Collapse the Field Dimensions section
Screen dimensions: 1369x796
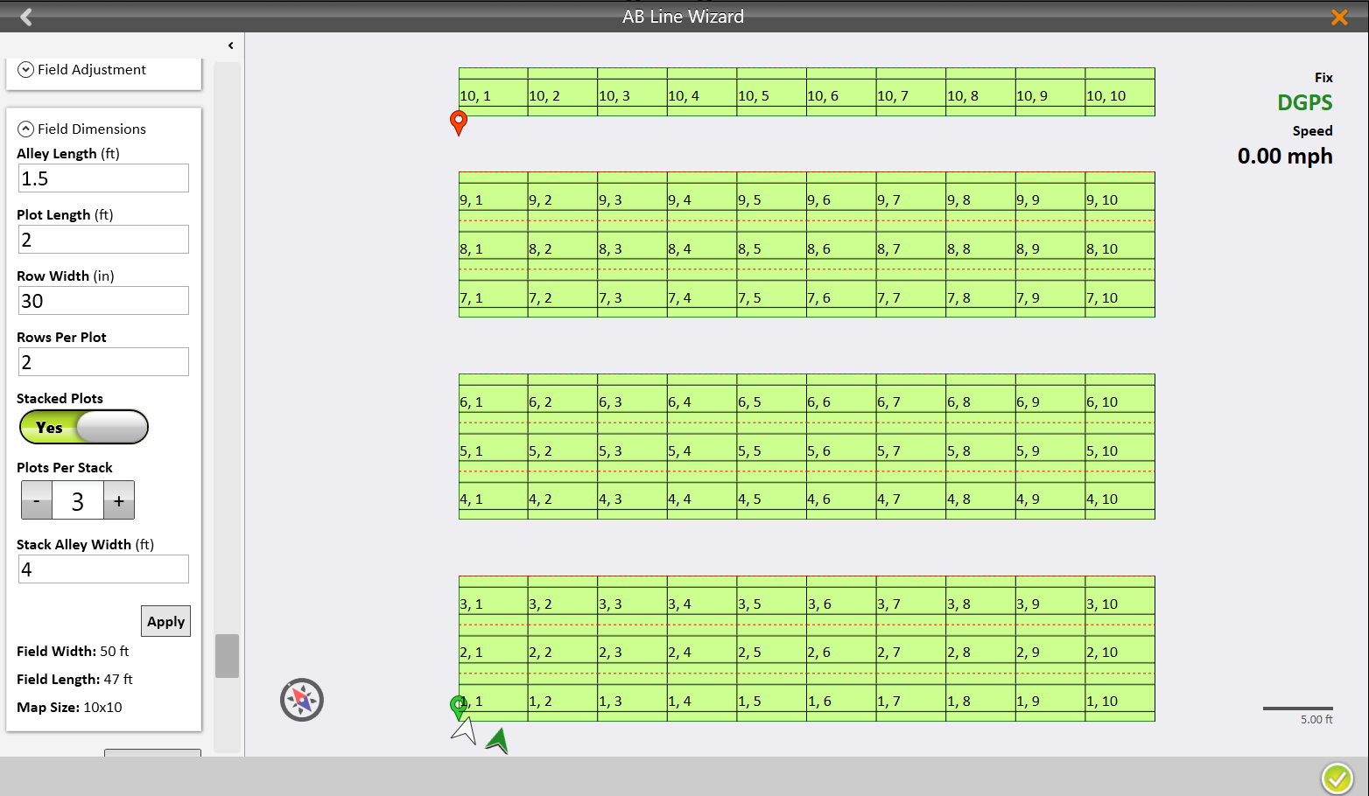point(26,129)
